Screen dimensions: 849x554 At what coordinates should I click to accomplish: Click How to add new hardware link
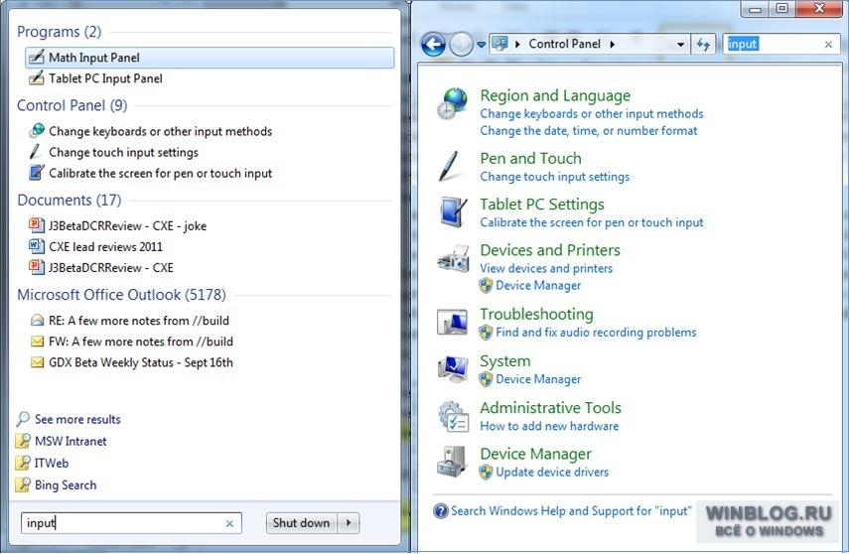pyautogui.click(x=549, y=426)
